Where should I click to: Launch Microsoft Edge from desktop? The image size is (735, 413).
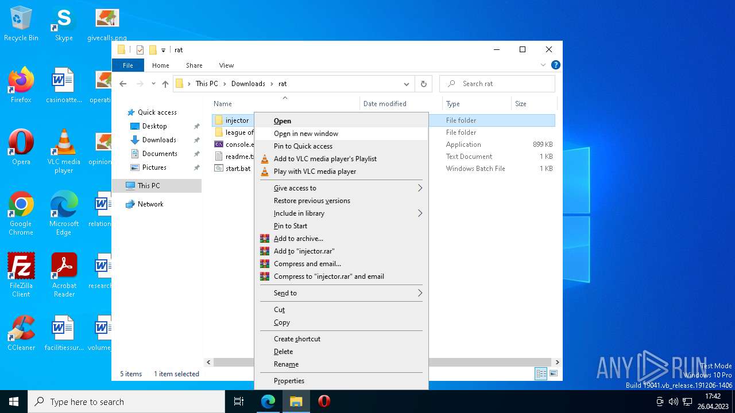[64, 213]
